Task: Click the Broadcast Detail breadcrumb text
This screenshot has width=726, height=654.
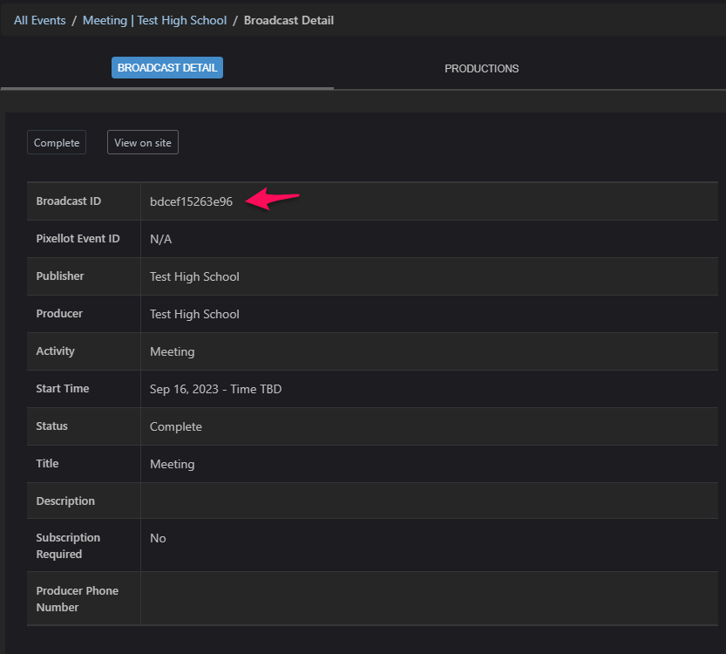Action: pos(289,20)
